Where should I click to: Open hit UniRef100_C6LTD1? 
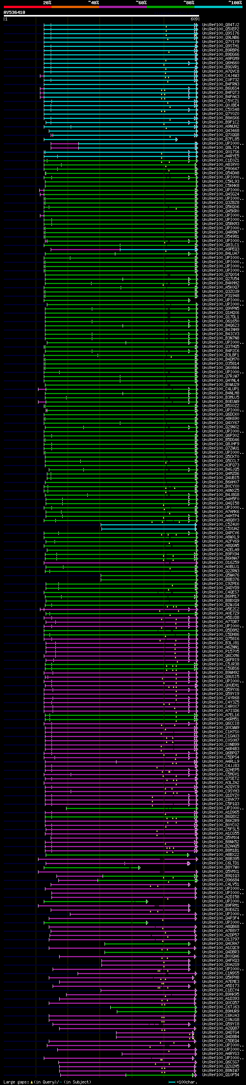coord(221,863)
